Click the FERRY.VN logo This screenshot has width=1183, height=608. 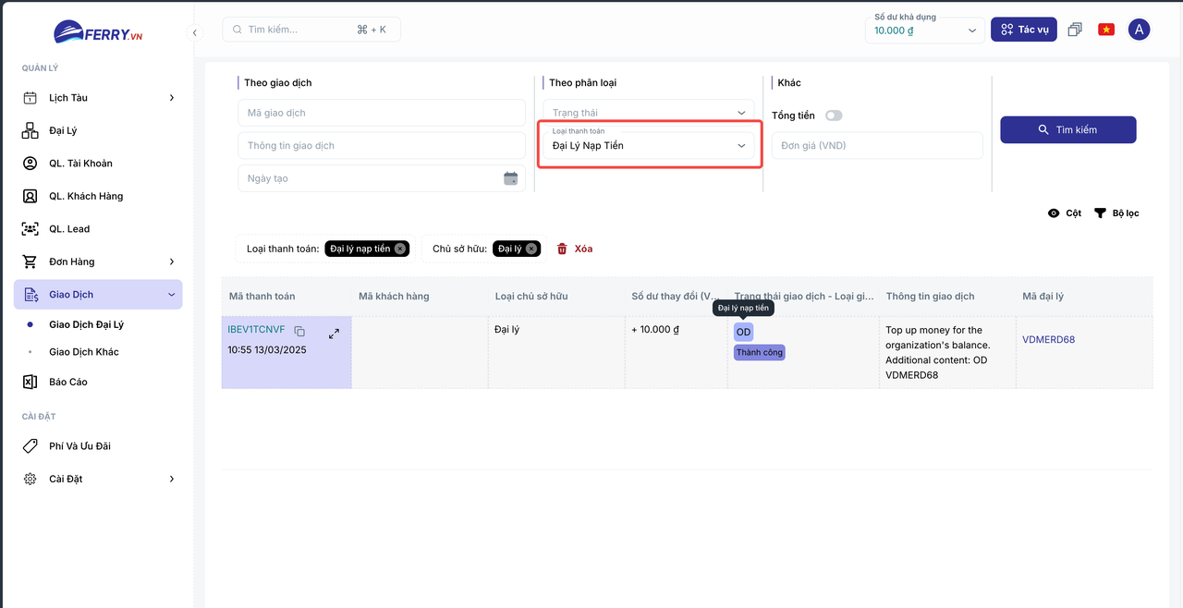(98, 32)
